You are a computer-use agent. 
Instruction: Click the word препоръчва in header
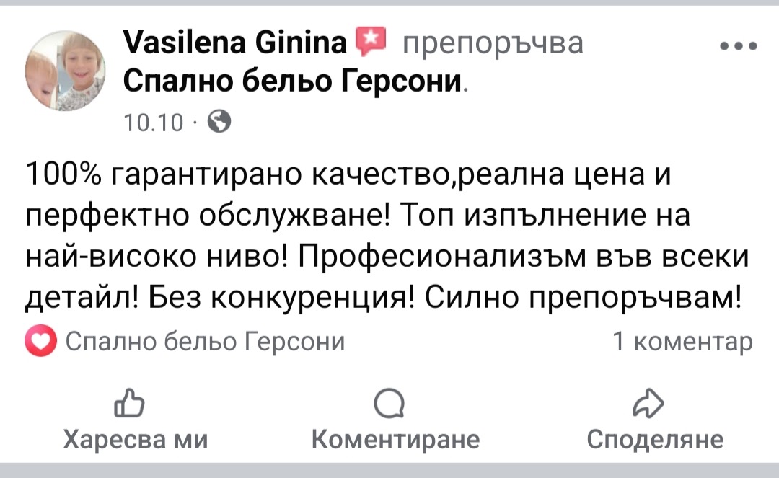point(492,45)
